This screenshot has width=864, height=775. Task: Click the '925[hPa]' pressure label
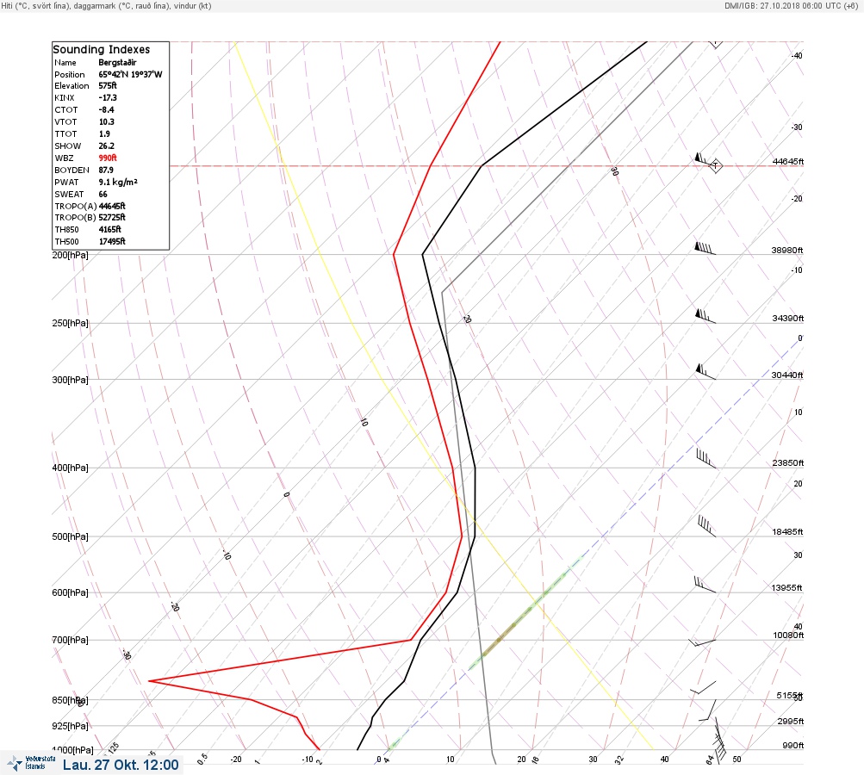pos(70,727)
